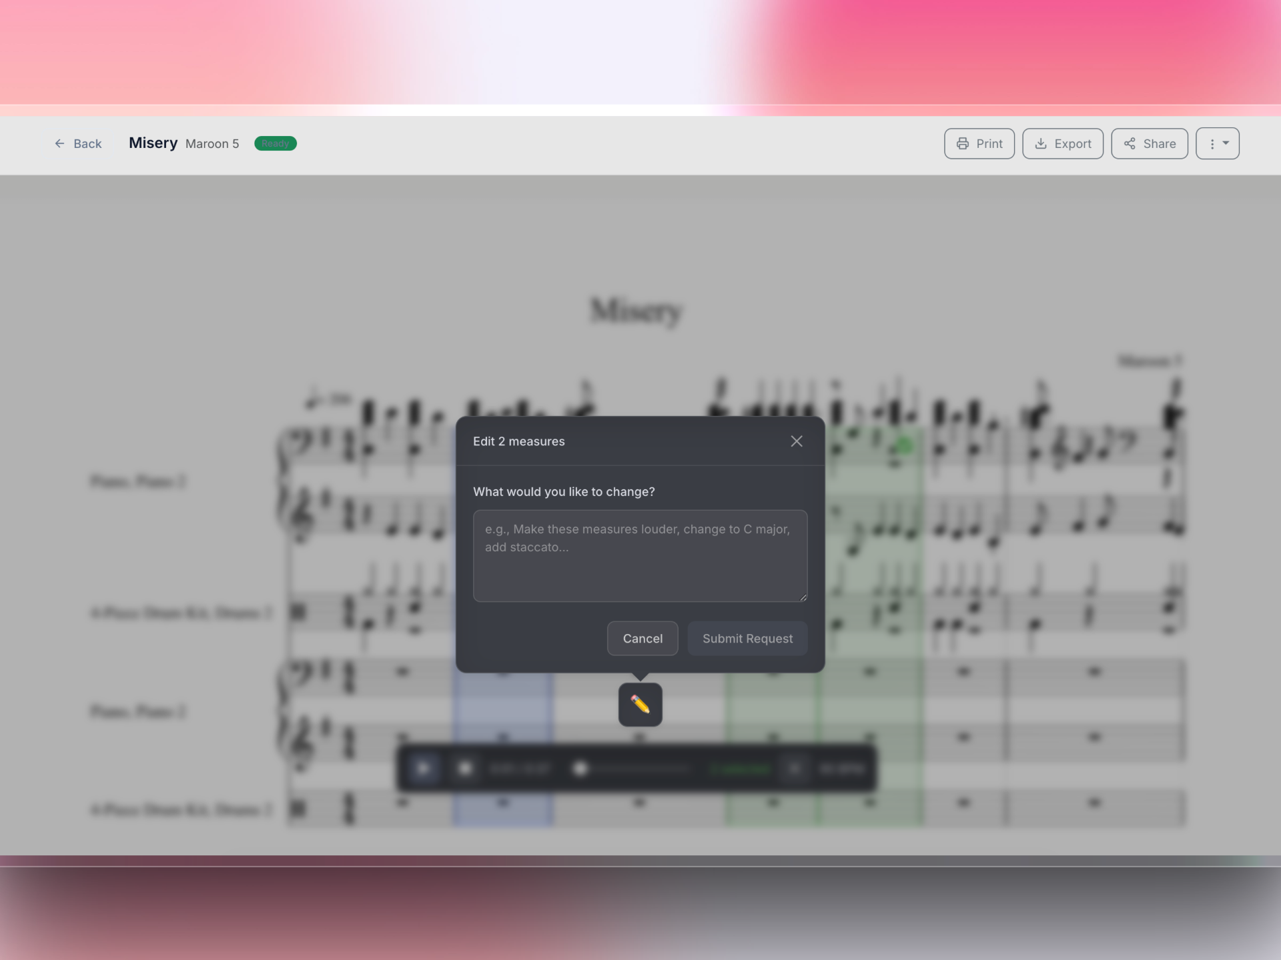Click the green control in the playback bar
The image size is (1281, 960).
click(x=741, y=768)
